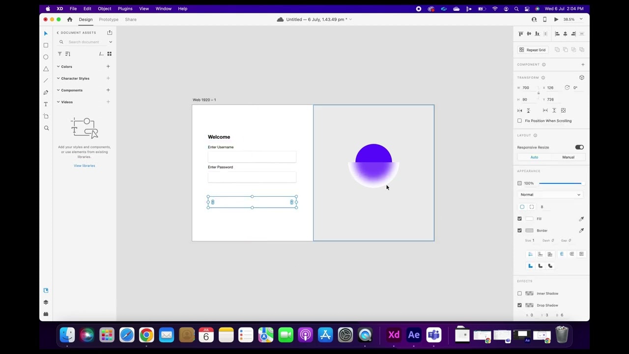Click the invite to document profile icon
629x354 pixels.
point(534,20)
